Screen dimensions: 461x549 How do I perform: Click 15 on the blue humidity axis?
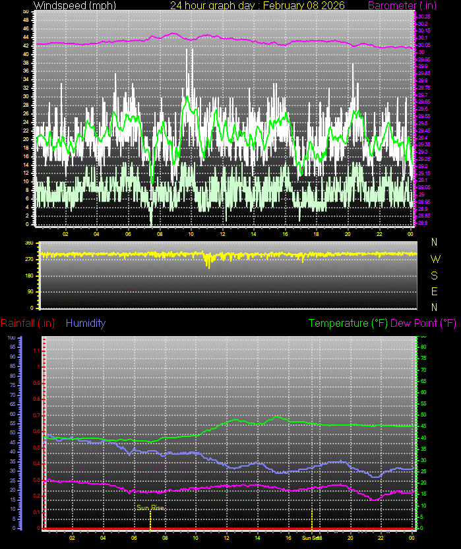click(x=13, y=500)
